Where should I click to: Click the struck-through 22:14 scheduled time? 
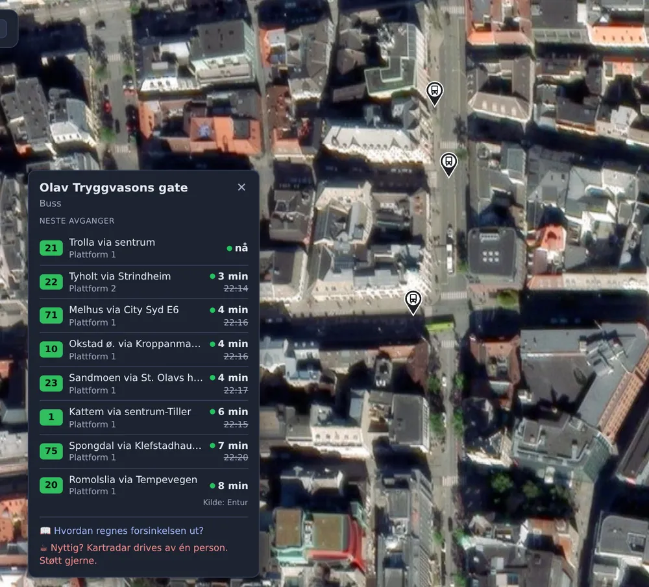[x=236, y=289]
